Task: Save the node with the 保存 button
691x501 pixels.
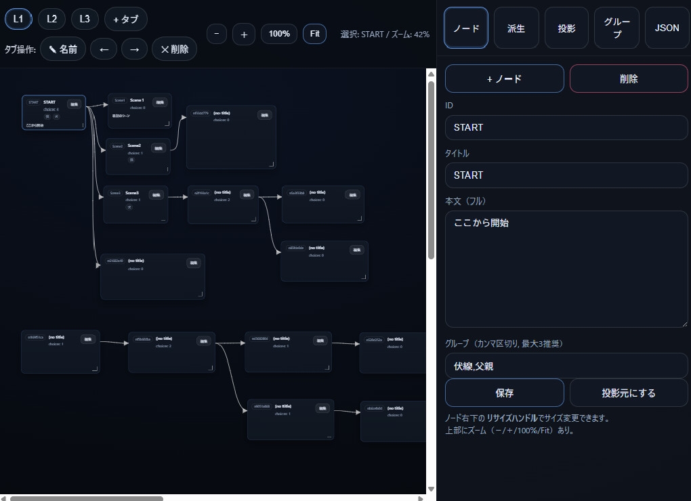Action: click(x=504, y=393)
